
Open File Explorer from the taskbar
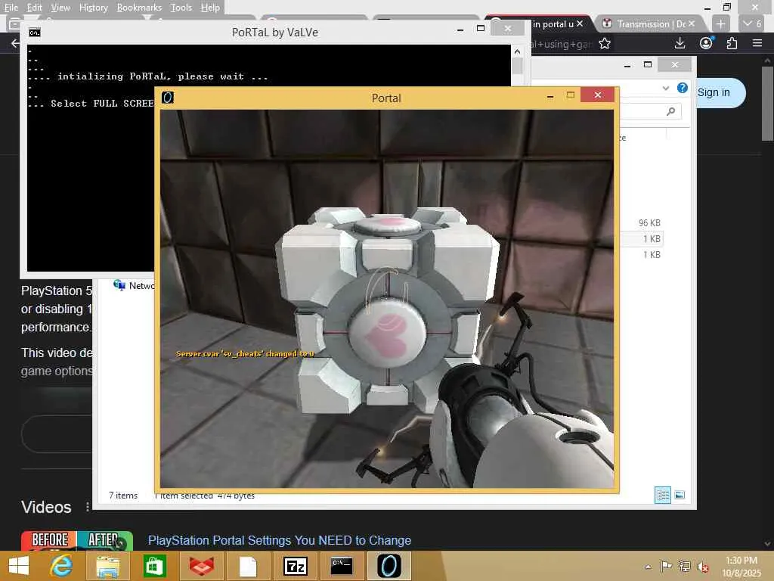[x=107, y=566]
